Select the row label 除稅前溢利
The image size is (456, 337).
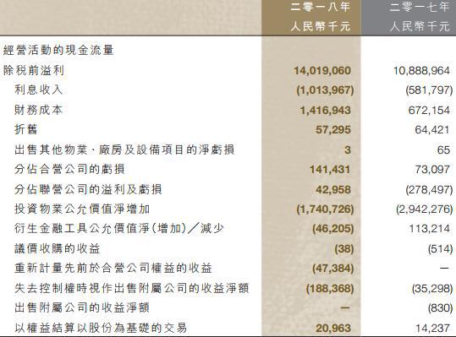pyautogui.click(x=34, y=71)
